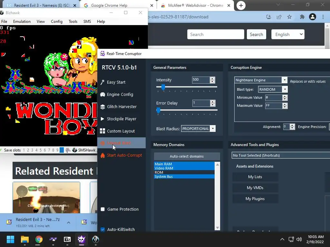Open 7-Zip from taskbar
Viewport: 330px width, 247px height.
[67, 239]
